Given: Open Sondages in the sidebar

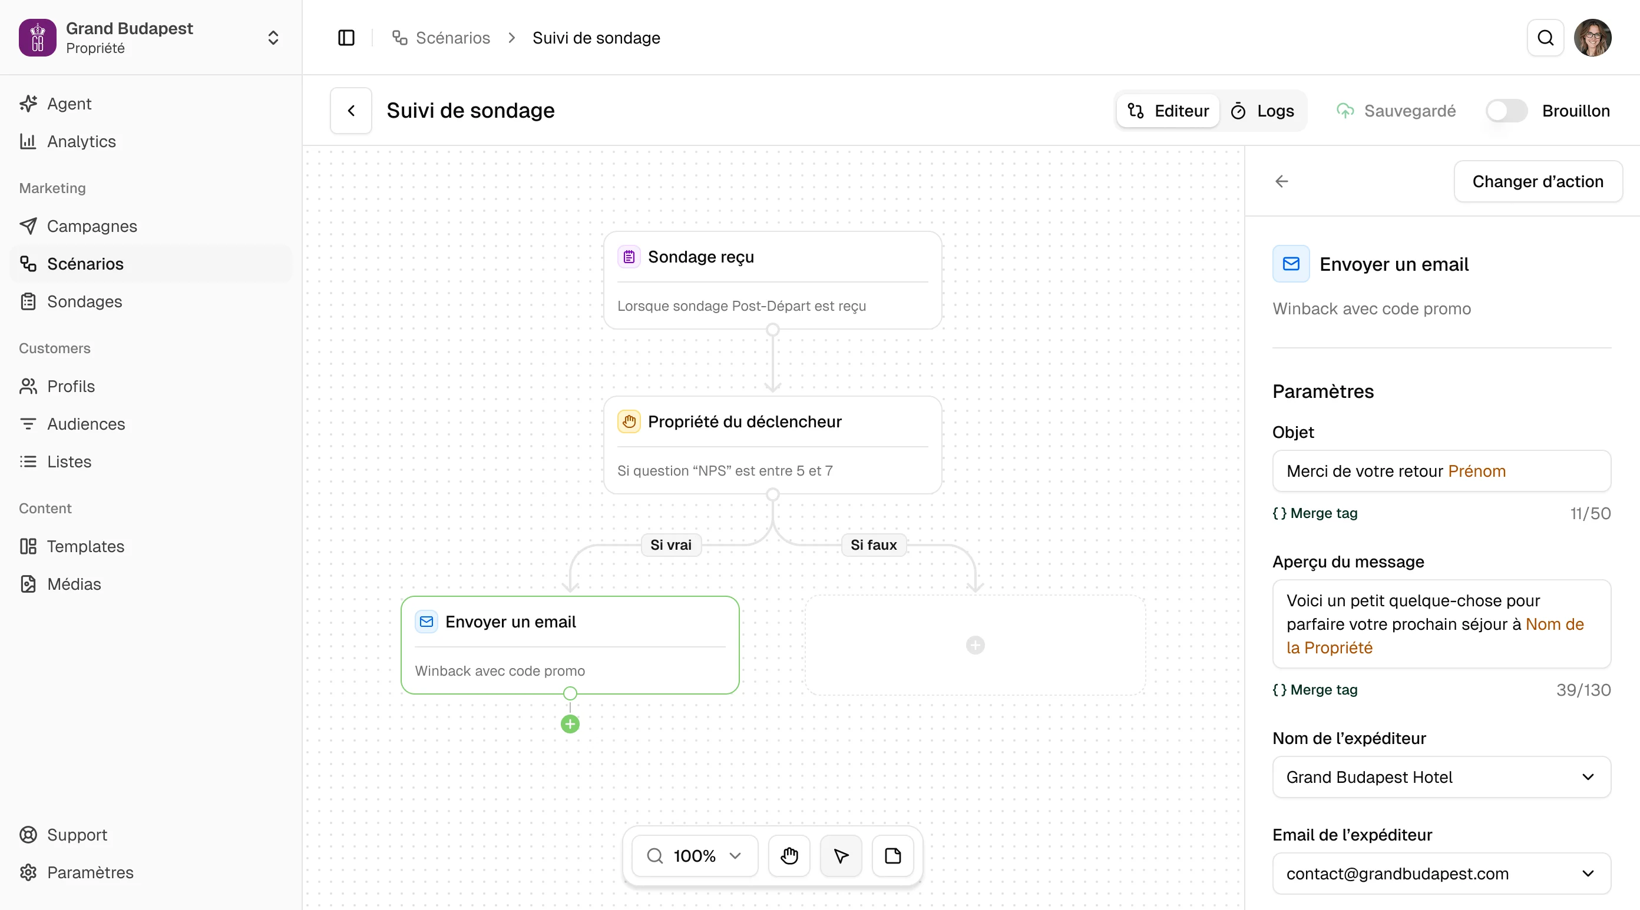Looking at the screenshot, I should point(150,301).
